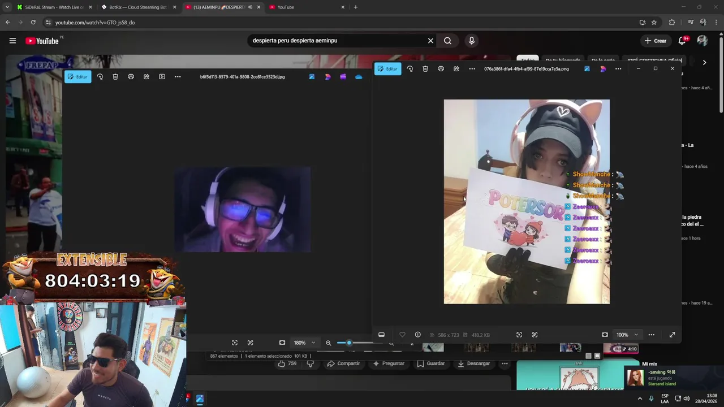Open more video actions ellipsis
724x407 pixels.
(505, 363)
